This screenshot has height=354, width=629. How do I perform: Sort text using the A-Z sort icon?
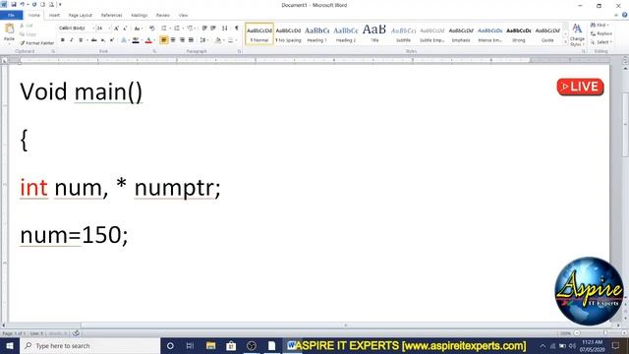pos(225,29)
